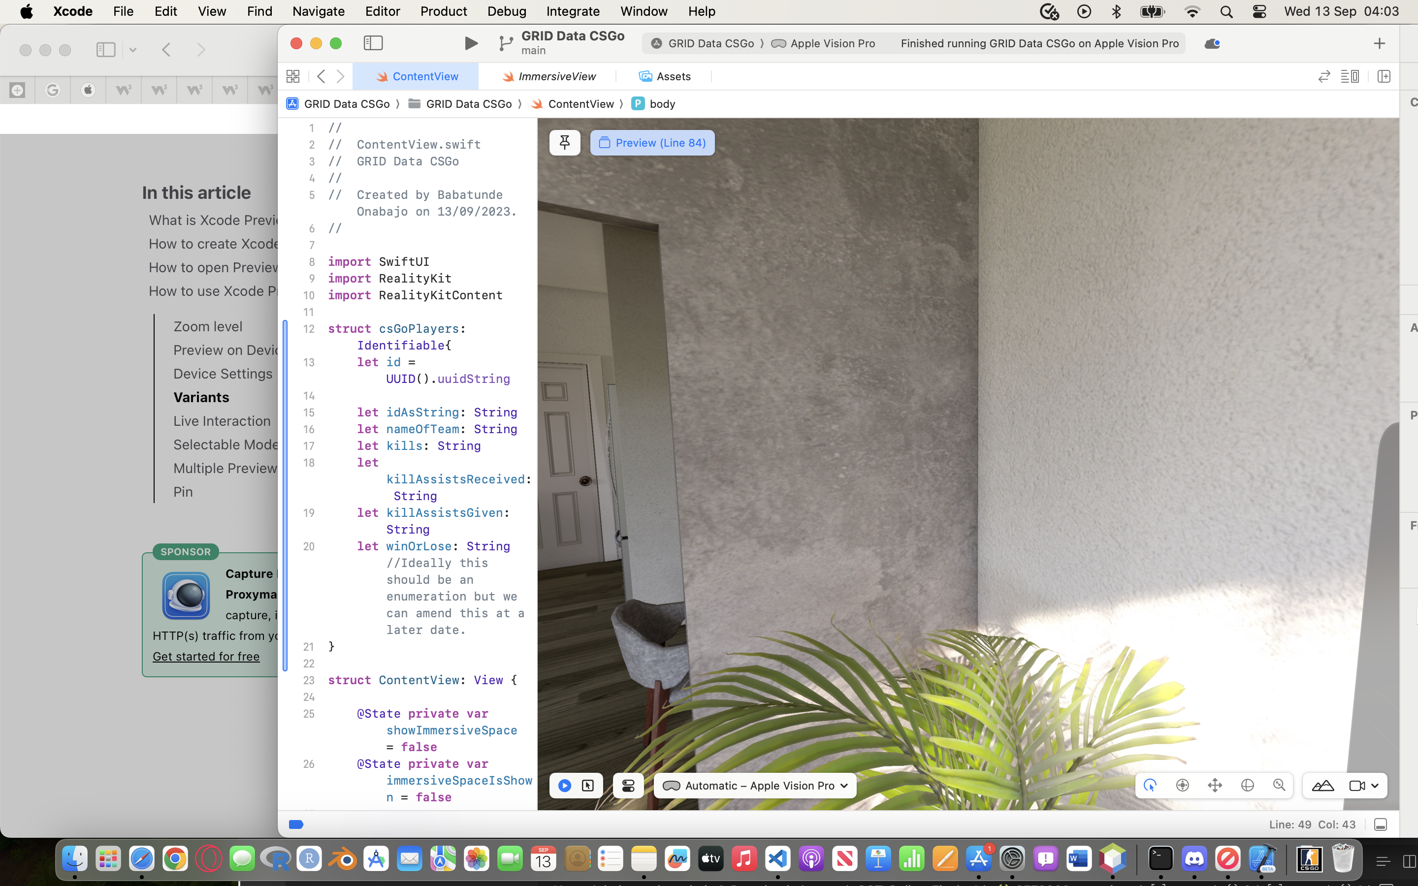Image resolution: width=1418 pixels, height=886 pixels.
Task: Add editor split on right
Action: (x=1384, y=76)
